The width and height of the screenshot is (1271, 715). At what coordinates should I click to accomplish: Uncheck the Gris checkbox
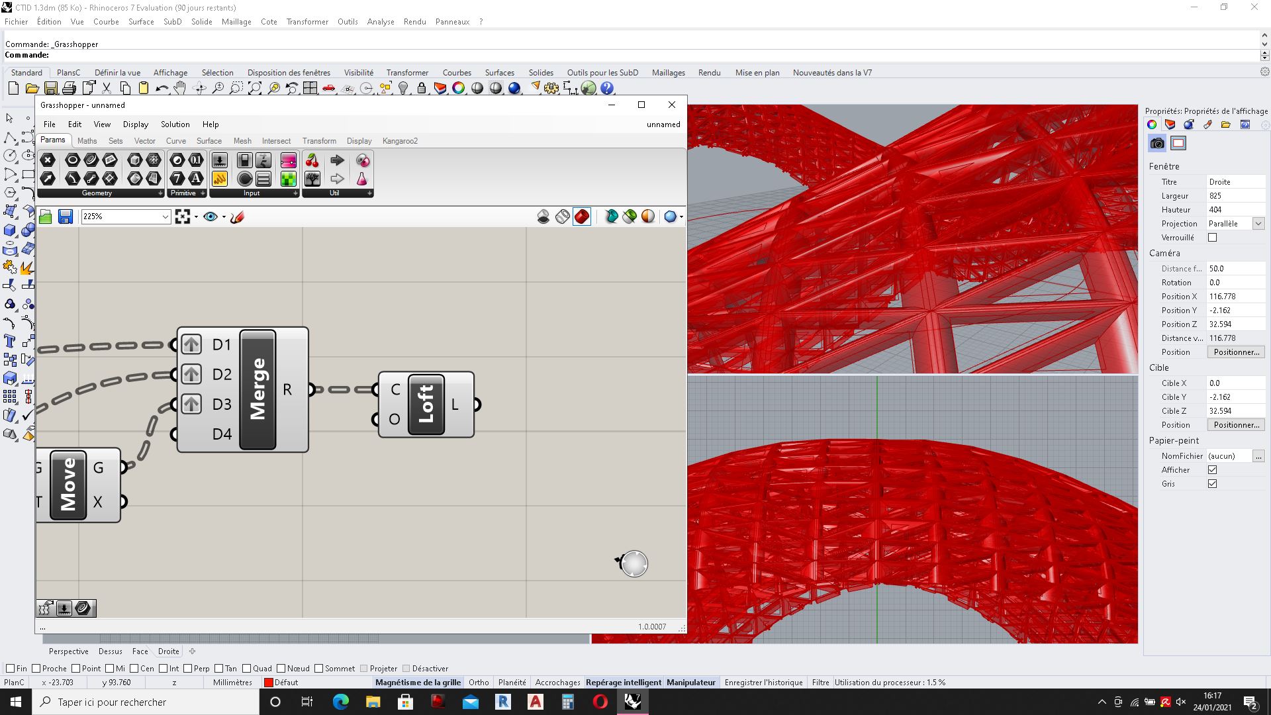[1212, 484]
